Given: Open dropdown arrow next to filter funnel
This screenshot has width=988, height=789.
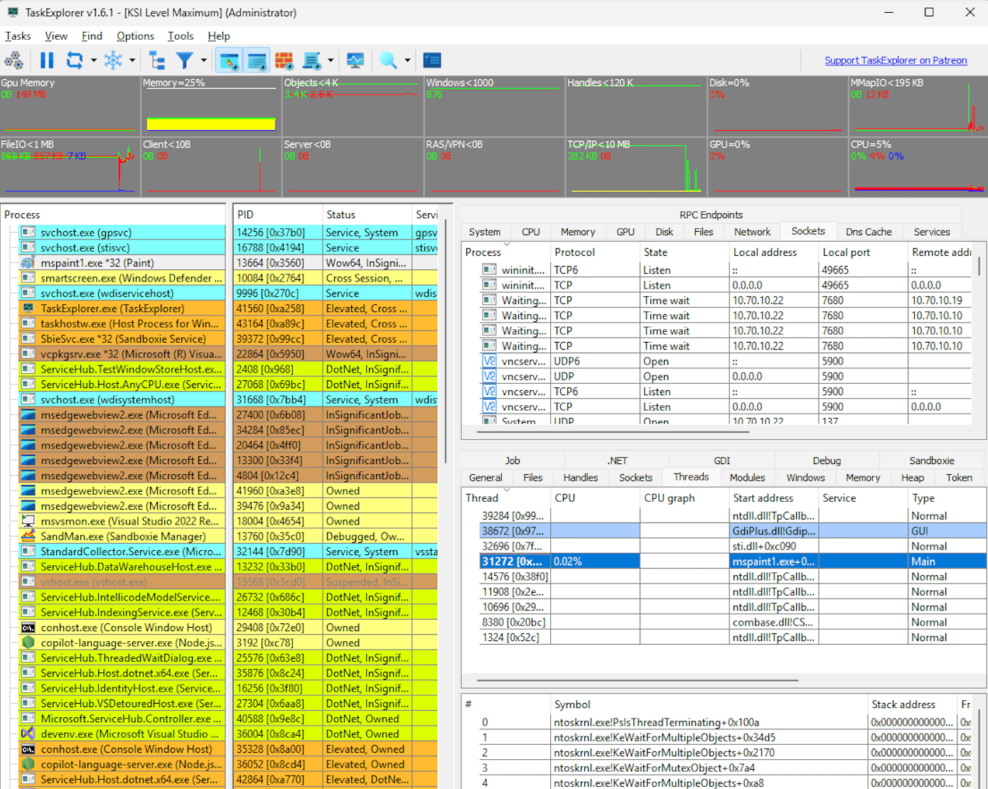Looking at the screenshot, I should (203, 60).
